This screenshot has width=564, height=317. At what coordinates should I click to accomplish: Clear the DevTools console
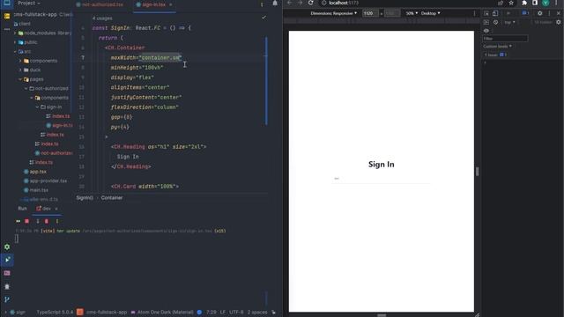pyautogui.click(x=495, y=22)
